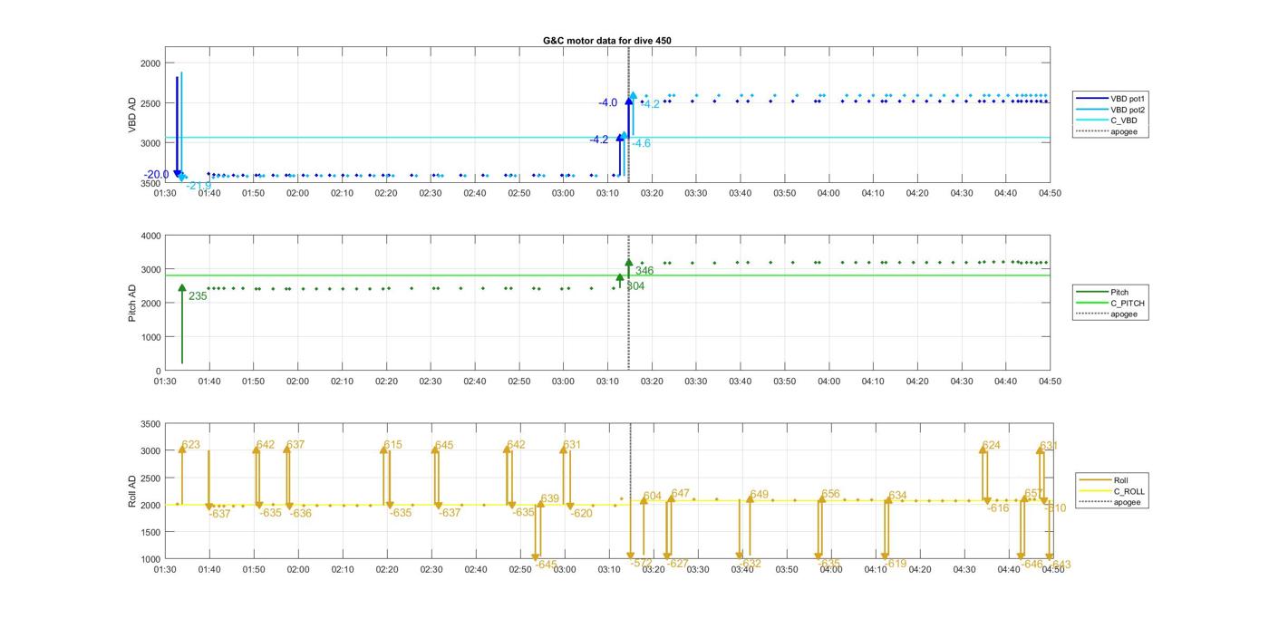The image size is (1269, 628).
Task: Click the '623' roll data label
Action: 190,445
